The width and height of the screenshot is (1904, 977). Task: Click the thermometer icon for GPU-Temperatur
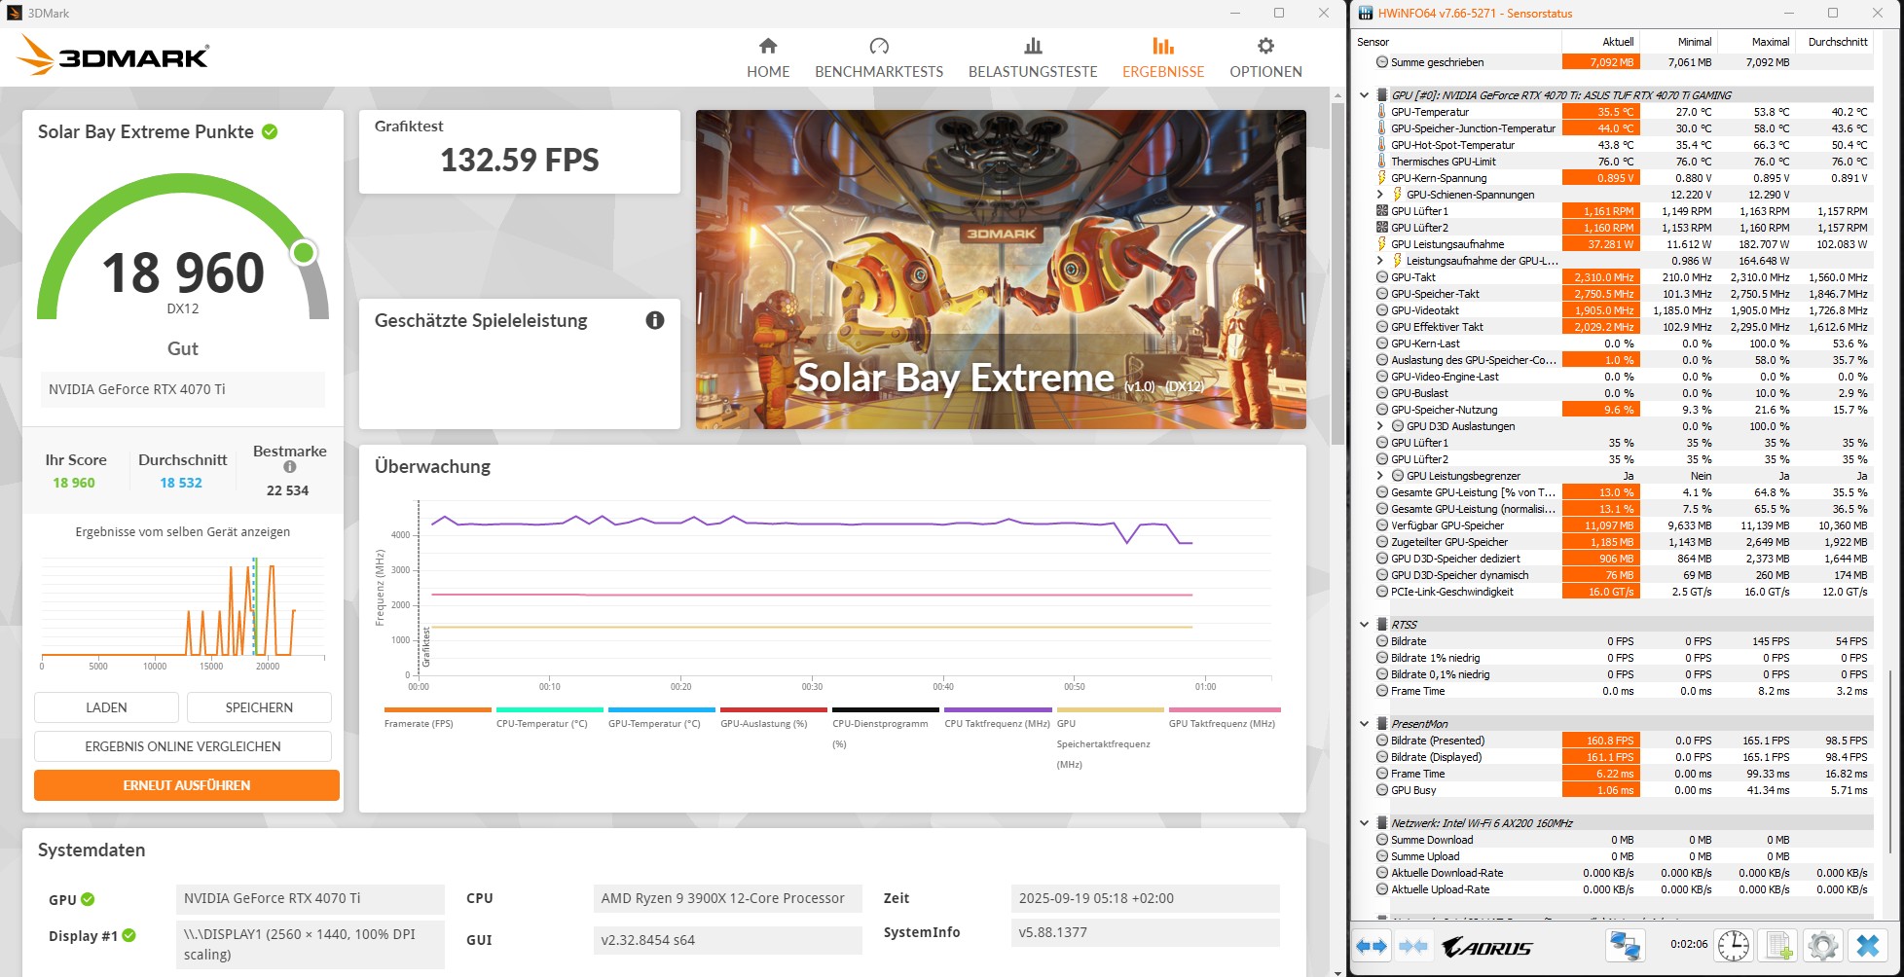1382,112
